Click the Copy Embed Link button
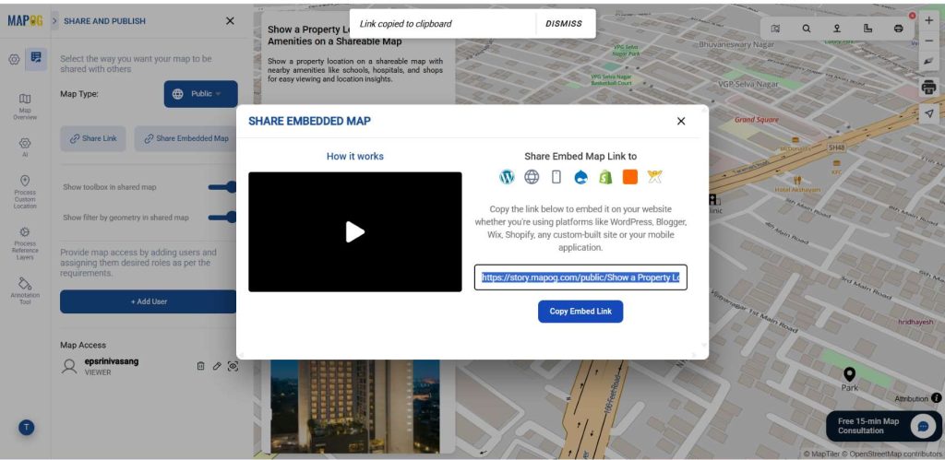 (580, 312)
